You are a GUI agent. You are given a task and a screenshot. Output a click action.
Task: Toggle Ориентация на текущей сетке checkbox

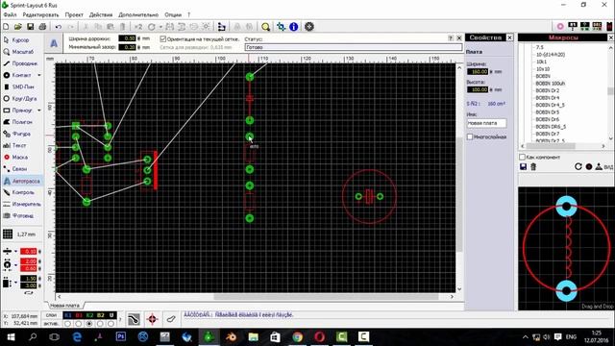163,38
